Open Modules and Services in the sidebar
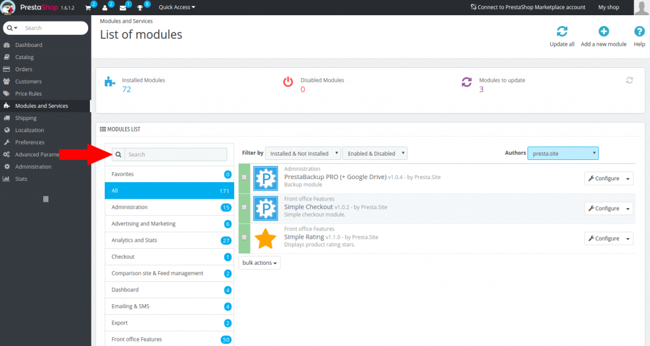Image resolution: width=650 pixels, height=346 pixels. pos(46,105)
